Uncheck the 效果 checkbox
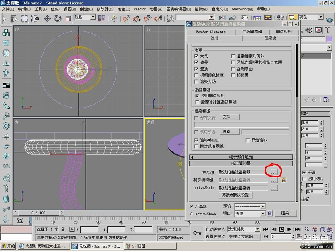 [x=196, y=62]
